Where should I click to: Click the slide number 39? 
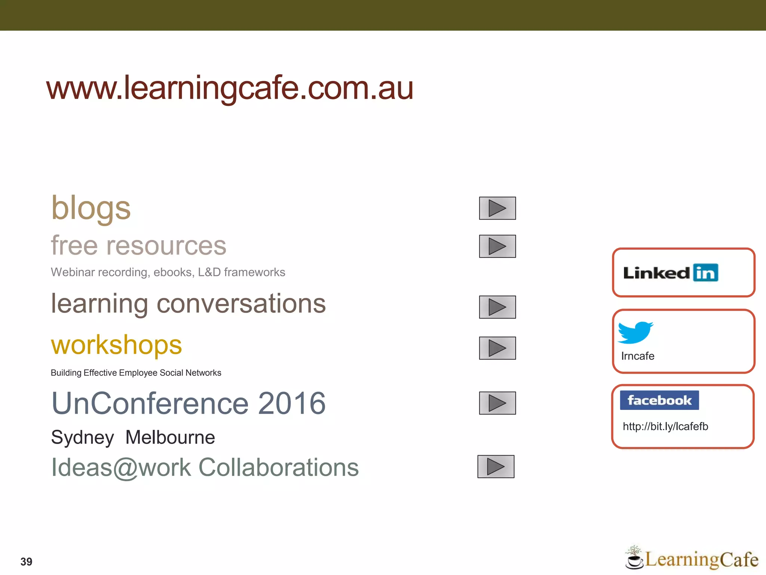26,562
